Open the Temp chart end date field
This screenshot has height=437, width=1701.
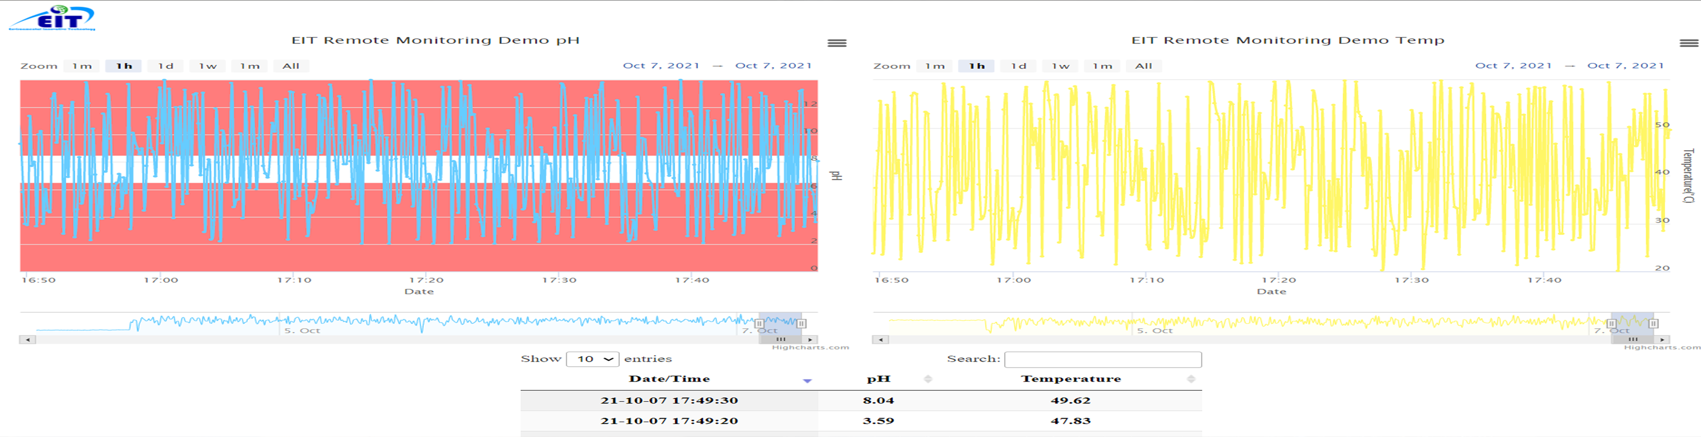point(1625,65)
